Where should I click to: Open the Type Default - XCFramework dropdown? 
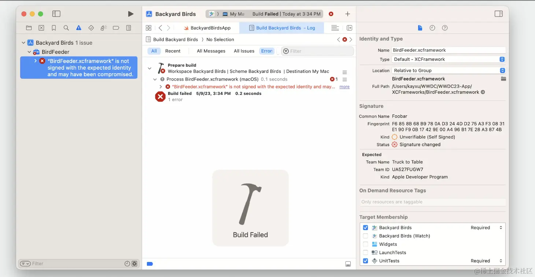pos(449,59)
